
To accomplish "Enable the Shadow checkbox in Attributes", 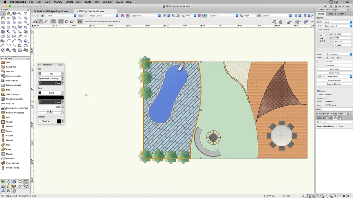I will pyautogui.click(x=40, y=121).
